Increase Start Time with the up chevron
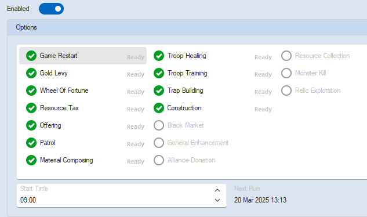 pos(217,190)
